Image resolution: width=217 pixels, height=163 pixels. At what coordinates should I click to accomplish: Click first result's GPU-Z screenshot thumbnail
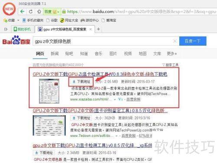tap(49, 91)
